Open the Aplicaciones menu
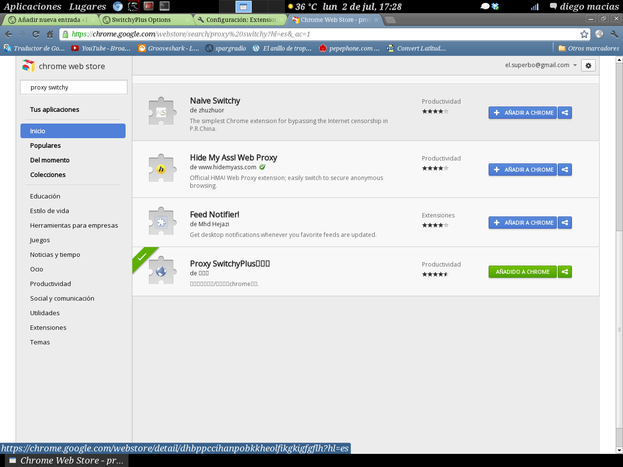 point(33,6)
